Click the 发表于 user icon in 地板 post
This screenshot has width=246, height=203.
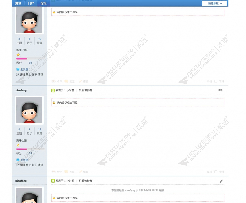pyautogui.click(x=53, y=90)
